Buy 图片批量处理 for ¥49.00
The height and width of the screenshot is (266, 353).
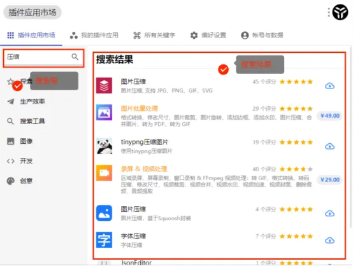click(330, 116)
